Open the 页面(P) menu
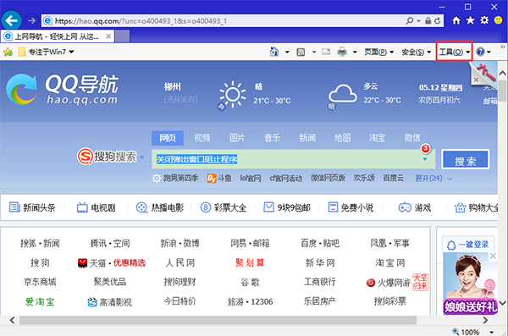The image size is (508, 336). tap(378, 52)
